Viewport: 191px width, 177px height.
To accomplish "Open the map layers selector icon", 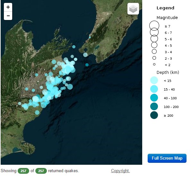I will [133, 9].
